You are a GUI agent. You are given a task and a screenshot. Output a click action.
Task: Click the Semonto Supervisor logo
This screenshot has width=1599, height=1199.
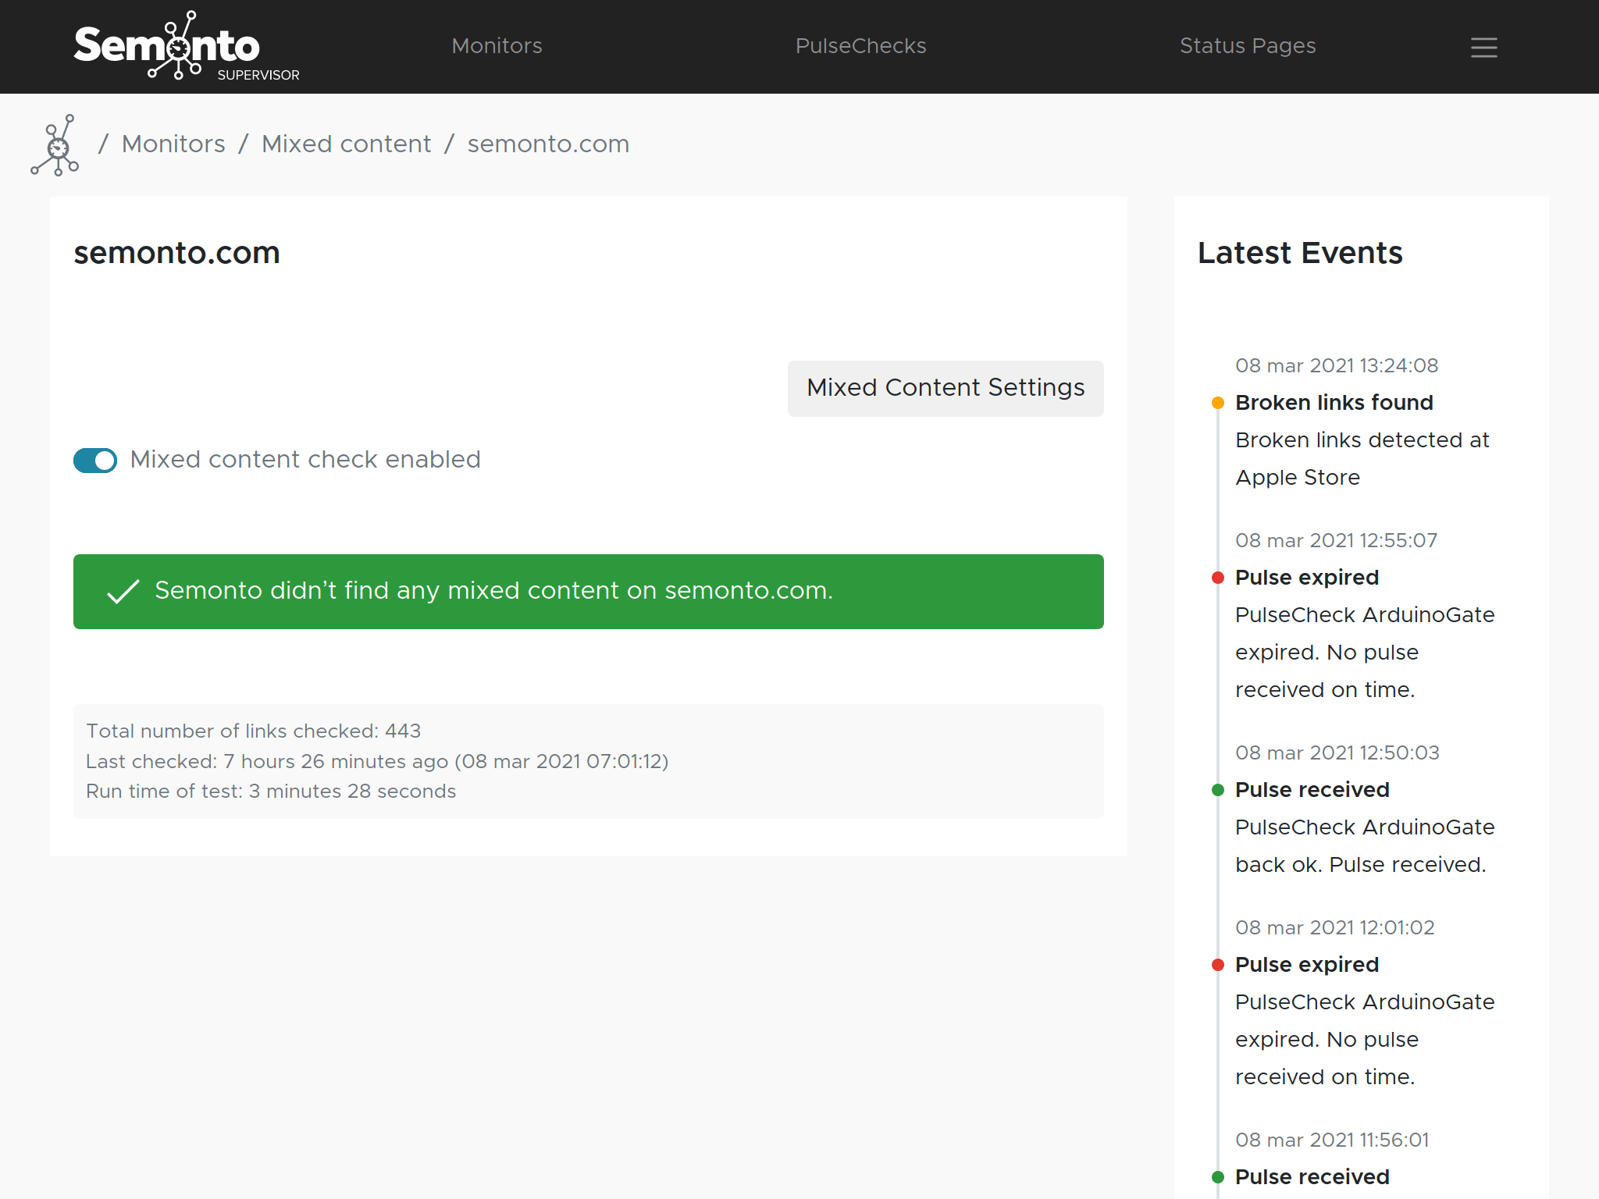[x=187, y=46]
